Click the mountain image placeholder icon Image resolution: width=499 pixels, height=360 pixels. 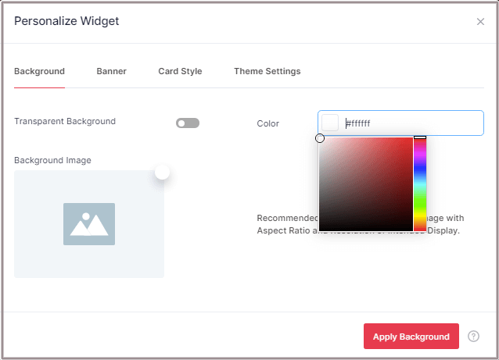pos(89,224)
